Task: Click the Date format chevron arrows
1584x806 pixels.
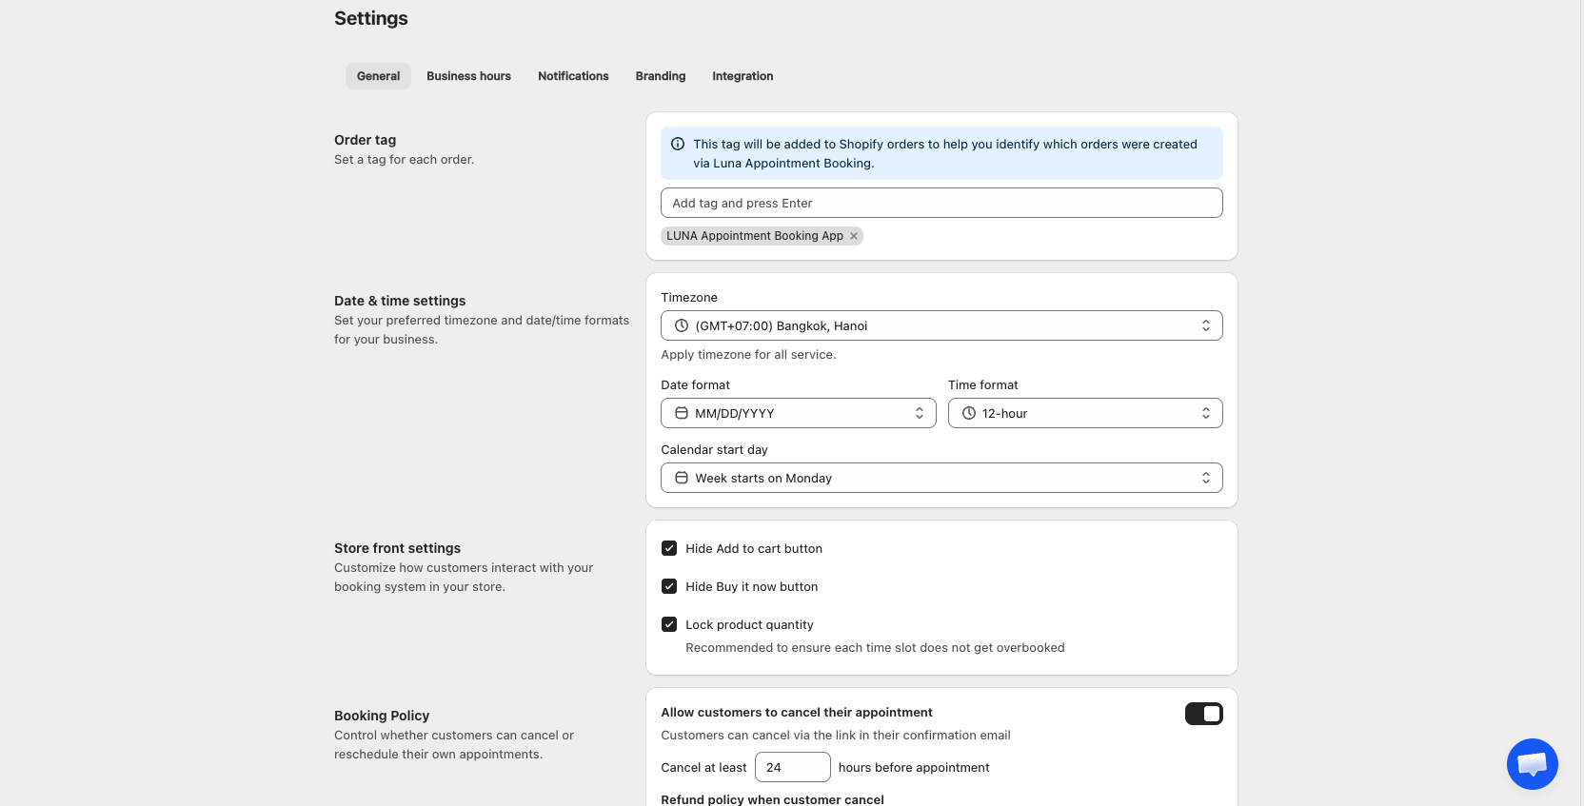Action: point(920,413)
